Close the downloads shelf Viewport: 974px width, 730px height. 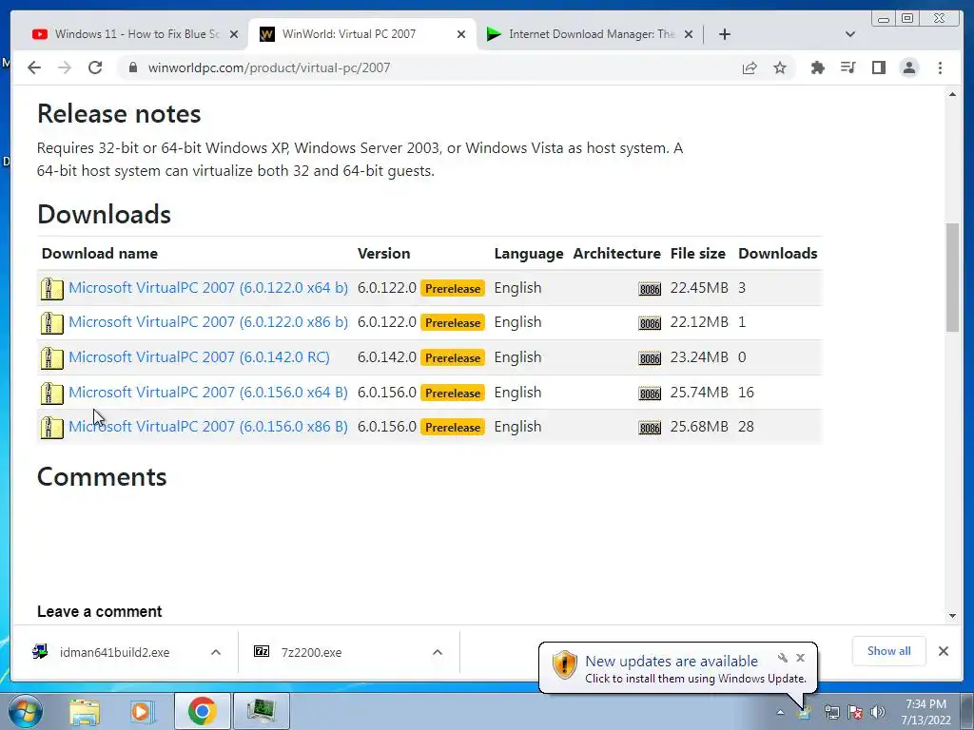[944, 651]
